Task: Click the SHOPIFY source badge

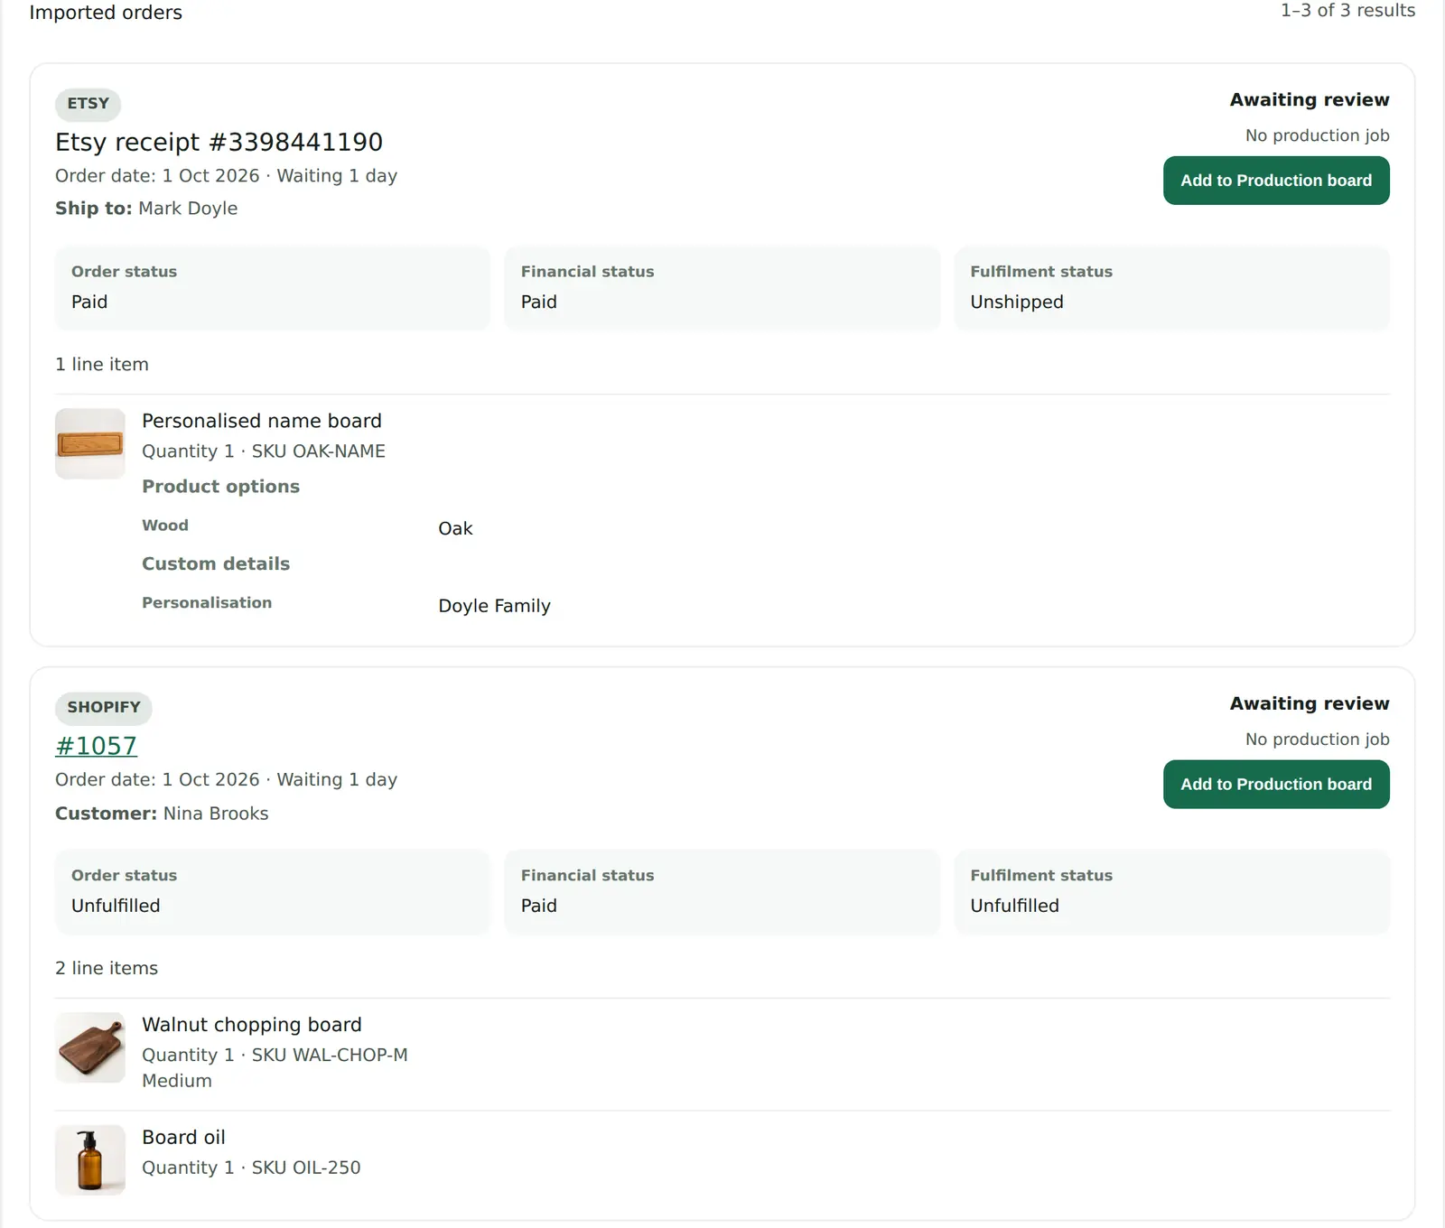Action: 104,708
